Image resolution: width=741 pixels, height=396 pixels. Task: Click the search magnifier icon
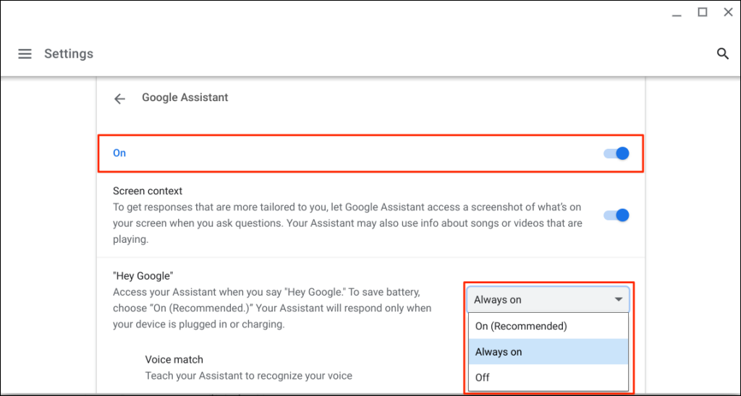(722, 53)
